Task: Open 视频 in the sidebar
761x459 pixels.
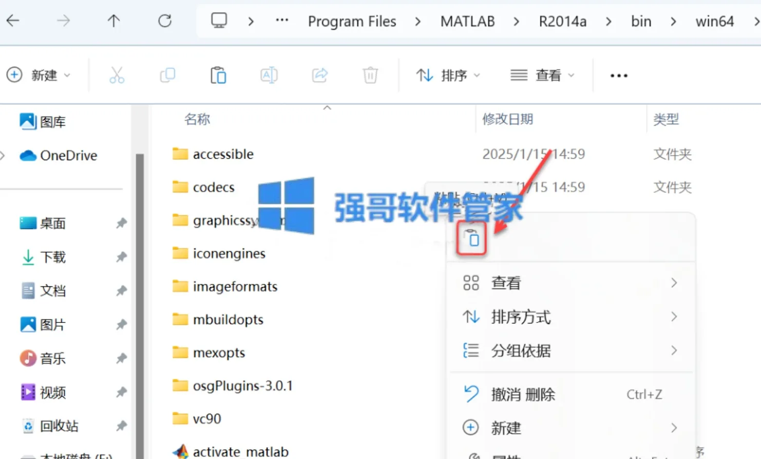Action: click(43, 392)
